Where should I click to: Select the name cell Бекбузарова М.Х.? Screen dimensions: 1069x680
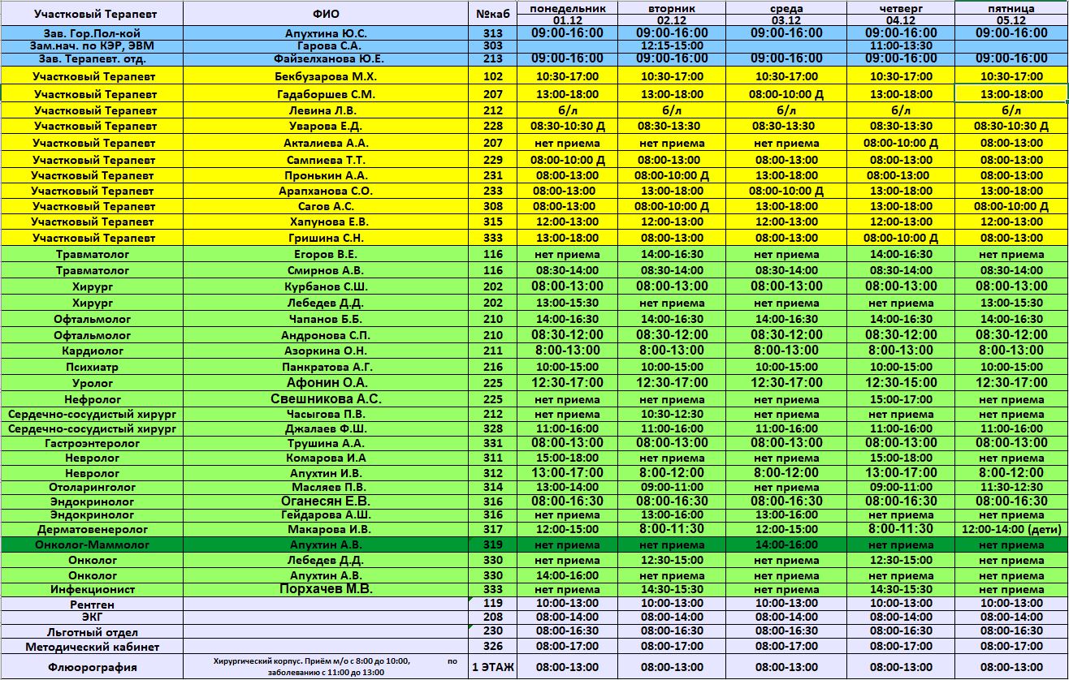326,76
